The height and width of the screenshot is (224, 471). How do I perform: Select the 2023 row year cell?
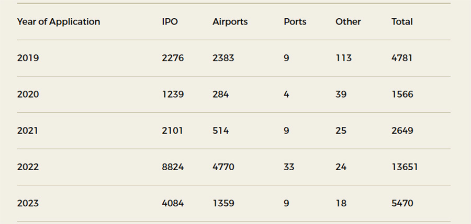point(28,203)
